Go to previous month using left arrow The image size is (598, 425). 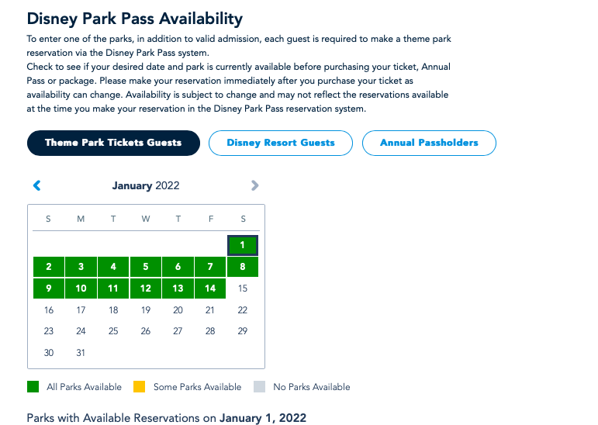click(x=36, y=185)
